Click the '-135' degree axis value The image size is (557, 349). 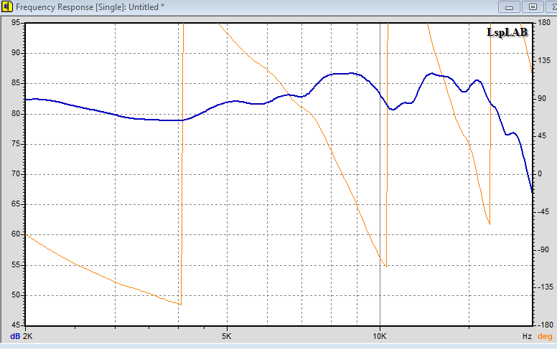[545, 287]
